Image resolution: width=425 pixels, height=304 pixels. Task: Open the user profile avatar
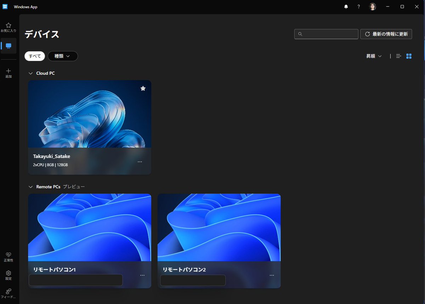coord(372,7)
